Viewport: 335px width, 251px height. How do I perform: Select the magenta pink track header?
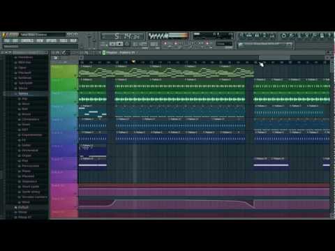coord(64,190)
